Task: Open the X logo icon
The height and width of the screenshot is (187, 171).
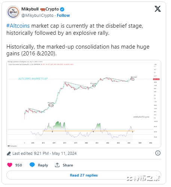Action: [158, 9]
